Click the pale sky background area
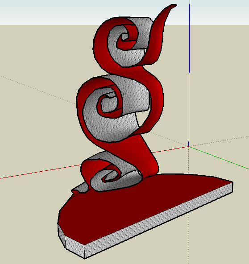Screen dimensions: 249x264 pos(50,12)
